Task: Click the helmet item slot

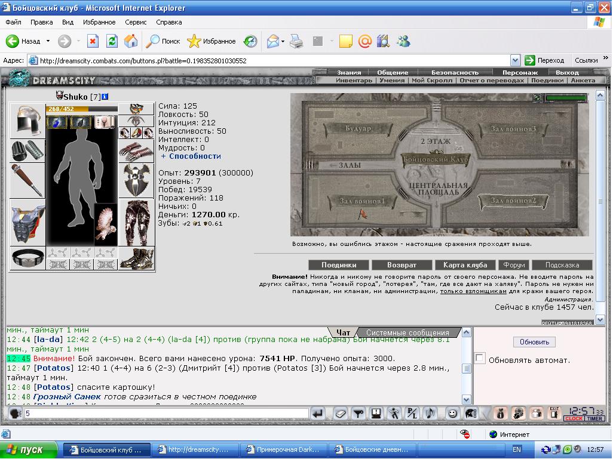Action: [27, 121]
